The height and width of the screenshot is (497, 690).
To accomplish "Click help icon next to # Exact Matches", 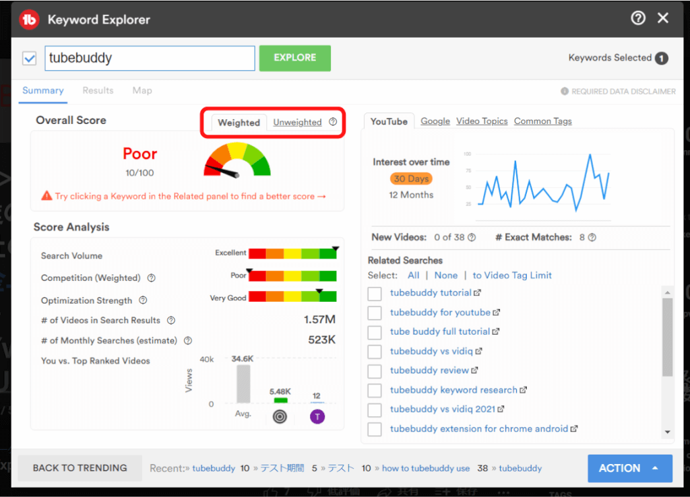I will [592, 238].
